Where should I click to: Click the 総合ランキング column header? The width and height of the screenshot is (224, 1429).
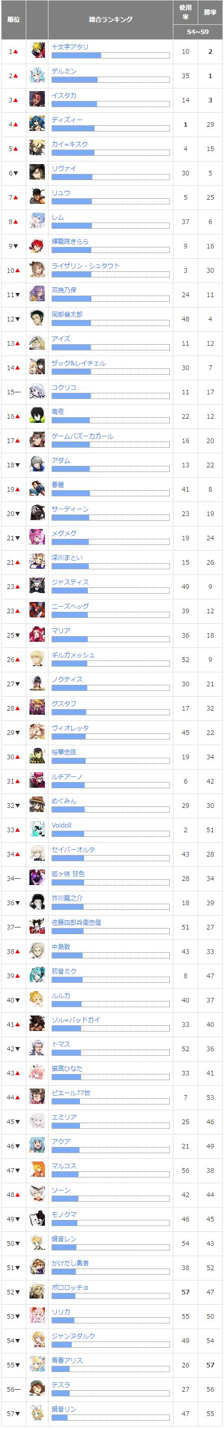coord(110,20)
